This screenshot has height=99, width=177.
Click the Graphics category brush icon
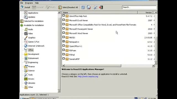[x=26, y=38]
